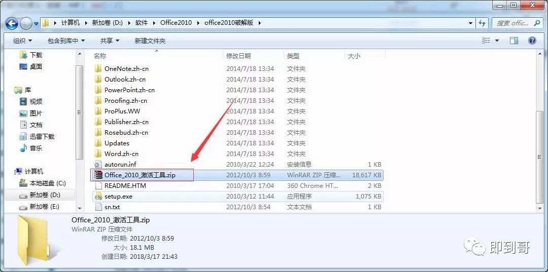The width and height of the screenshot is (548, 272).
Task: Open the 文档 library
Action: (x=31, y=125)
